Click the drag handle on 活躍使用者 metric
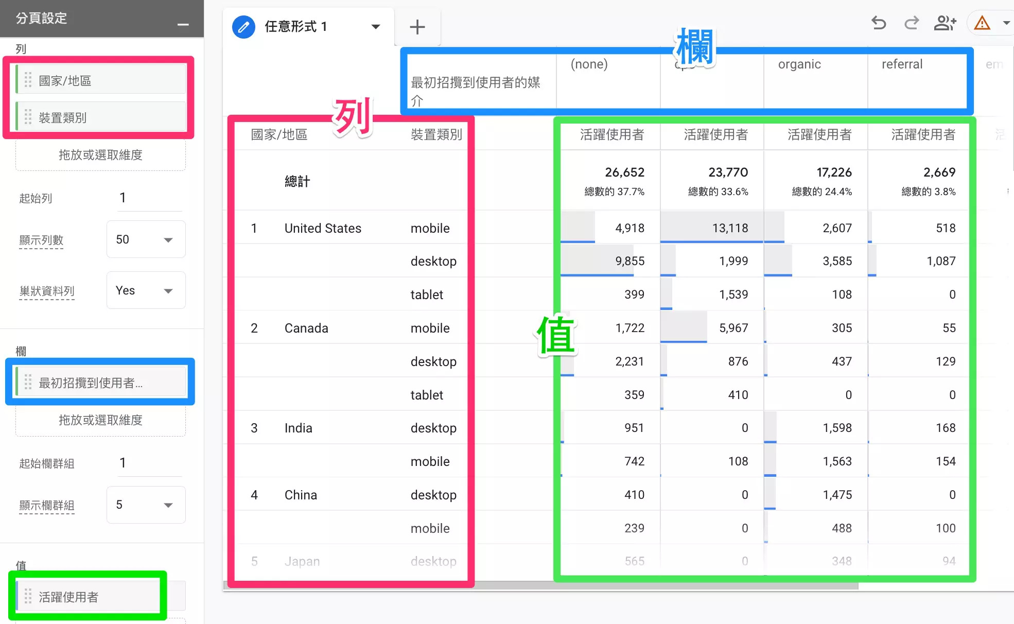 point(28,596)
